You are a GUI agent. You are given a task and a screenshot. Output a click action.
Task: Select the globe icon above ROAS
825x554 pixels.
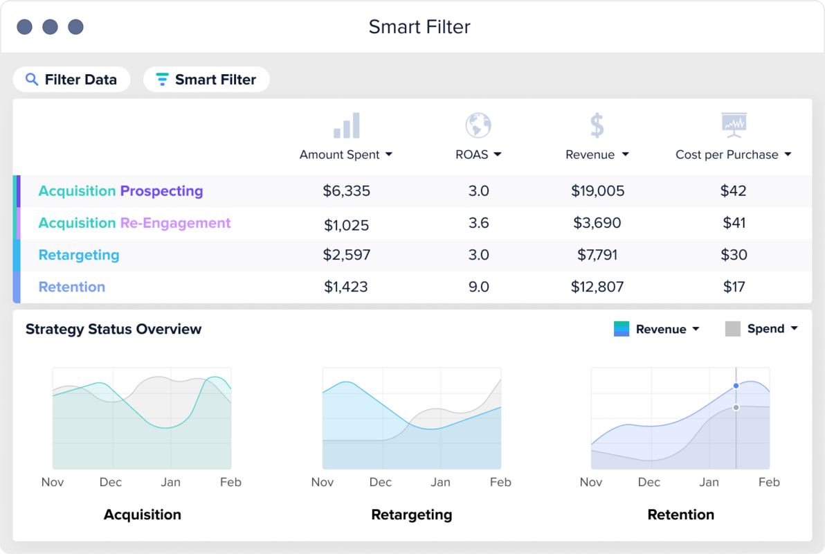478,125
